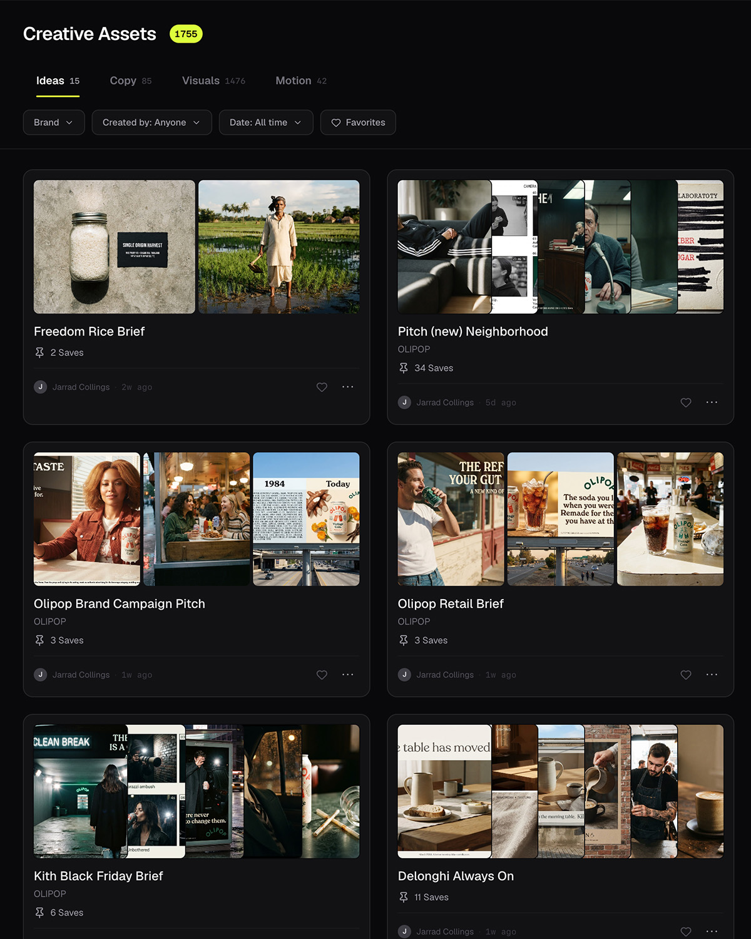Click pin icon on Olipop Brand Campaign Pitch
The height and width of the screenshot is (939, 751).
pyautogui.click(x=39, y=640)
